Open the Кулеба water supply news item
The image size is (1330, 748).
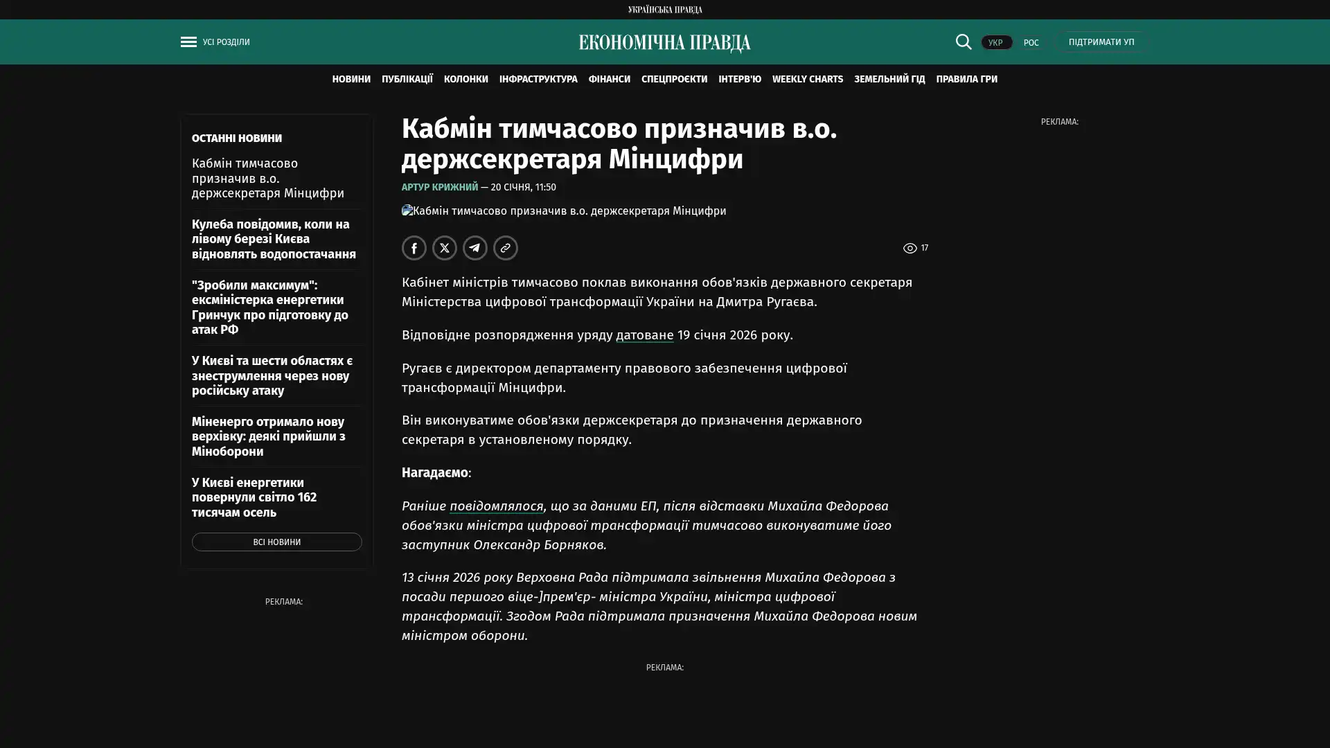pyautogui.click(x=274, y=239)
